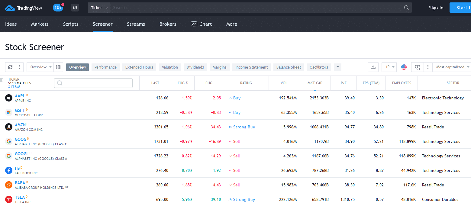Click the Tesla logo in TSLA row
The width and height of the screenshot is (471, 203).
(x=9, y=199)
